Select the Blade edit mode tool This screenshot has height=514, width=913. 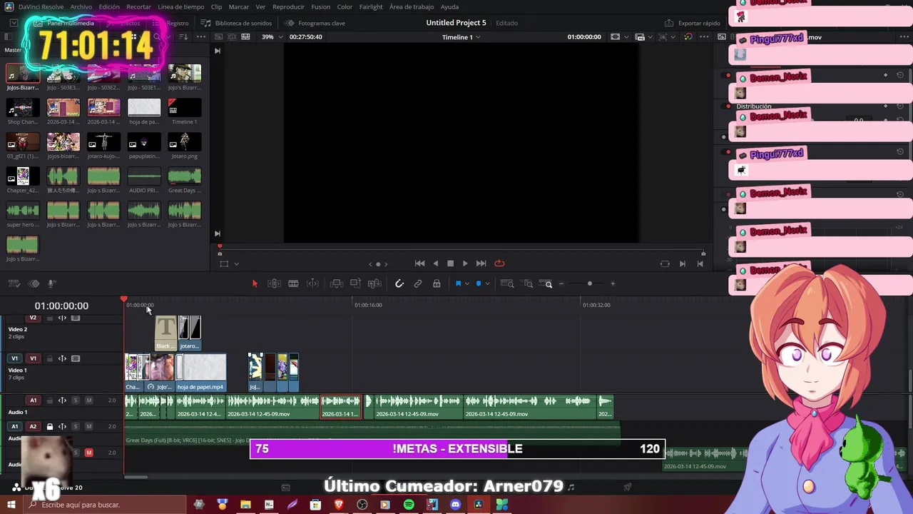(312, 283)
